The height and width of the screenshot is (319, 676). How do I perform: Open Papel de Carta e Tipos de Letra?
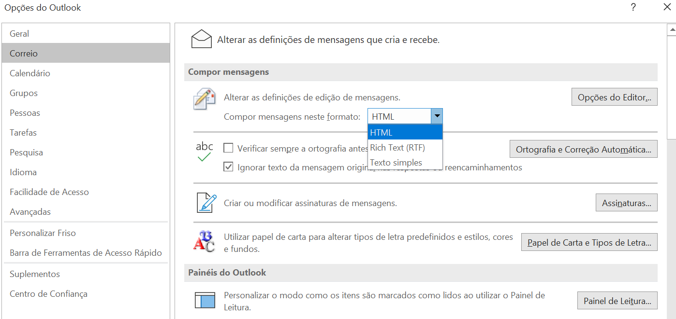(x=589, y=242)
